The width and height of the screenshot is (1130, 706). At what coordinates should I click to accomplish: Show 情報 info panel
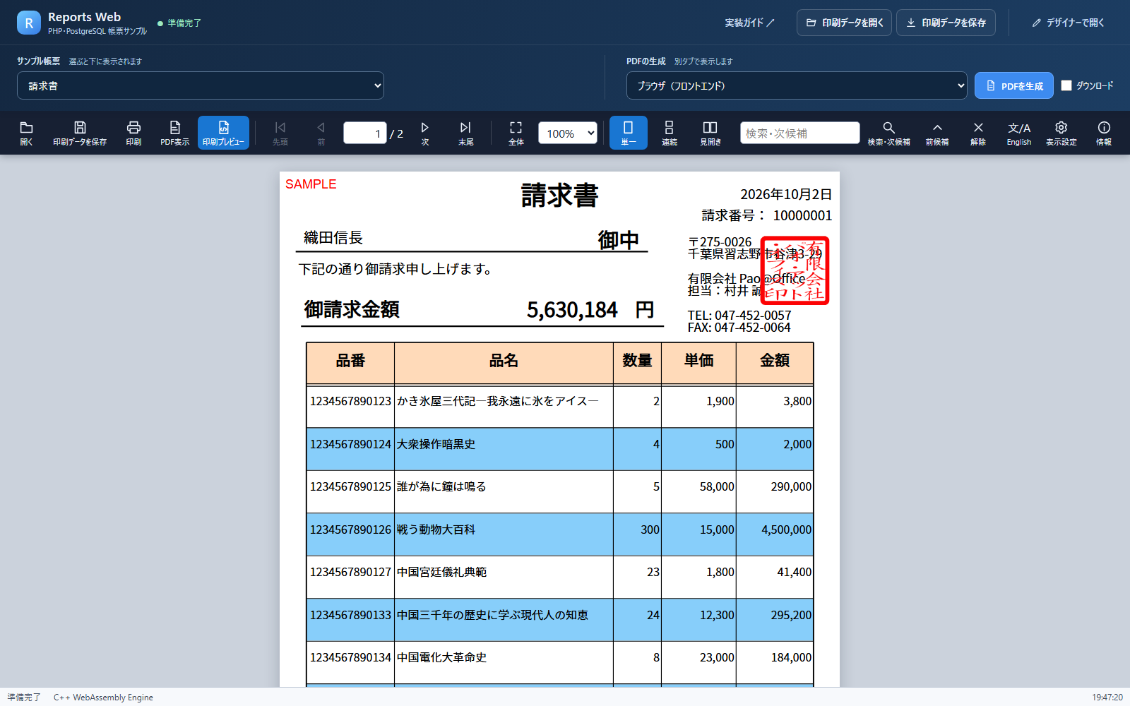(x=1104, y=133)
